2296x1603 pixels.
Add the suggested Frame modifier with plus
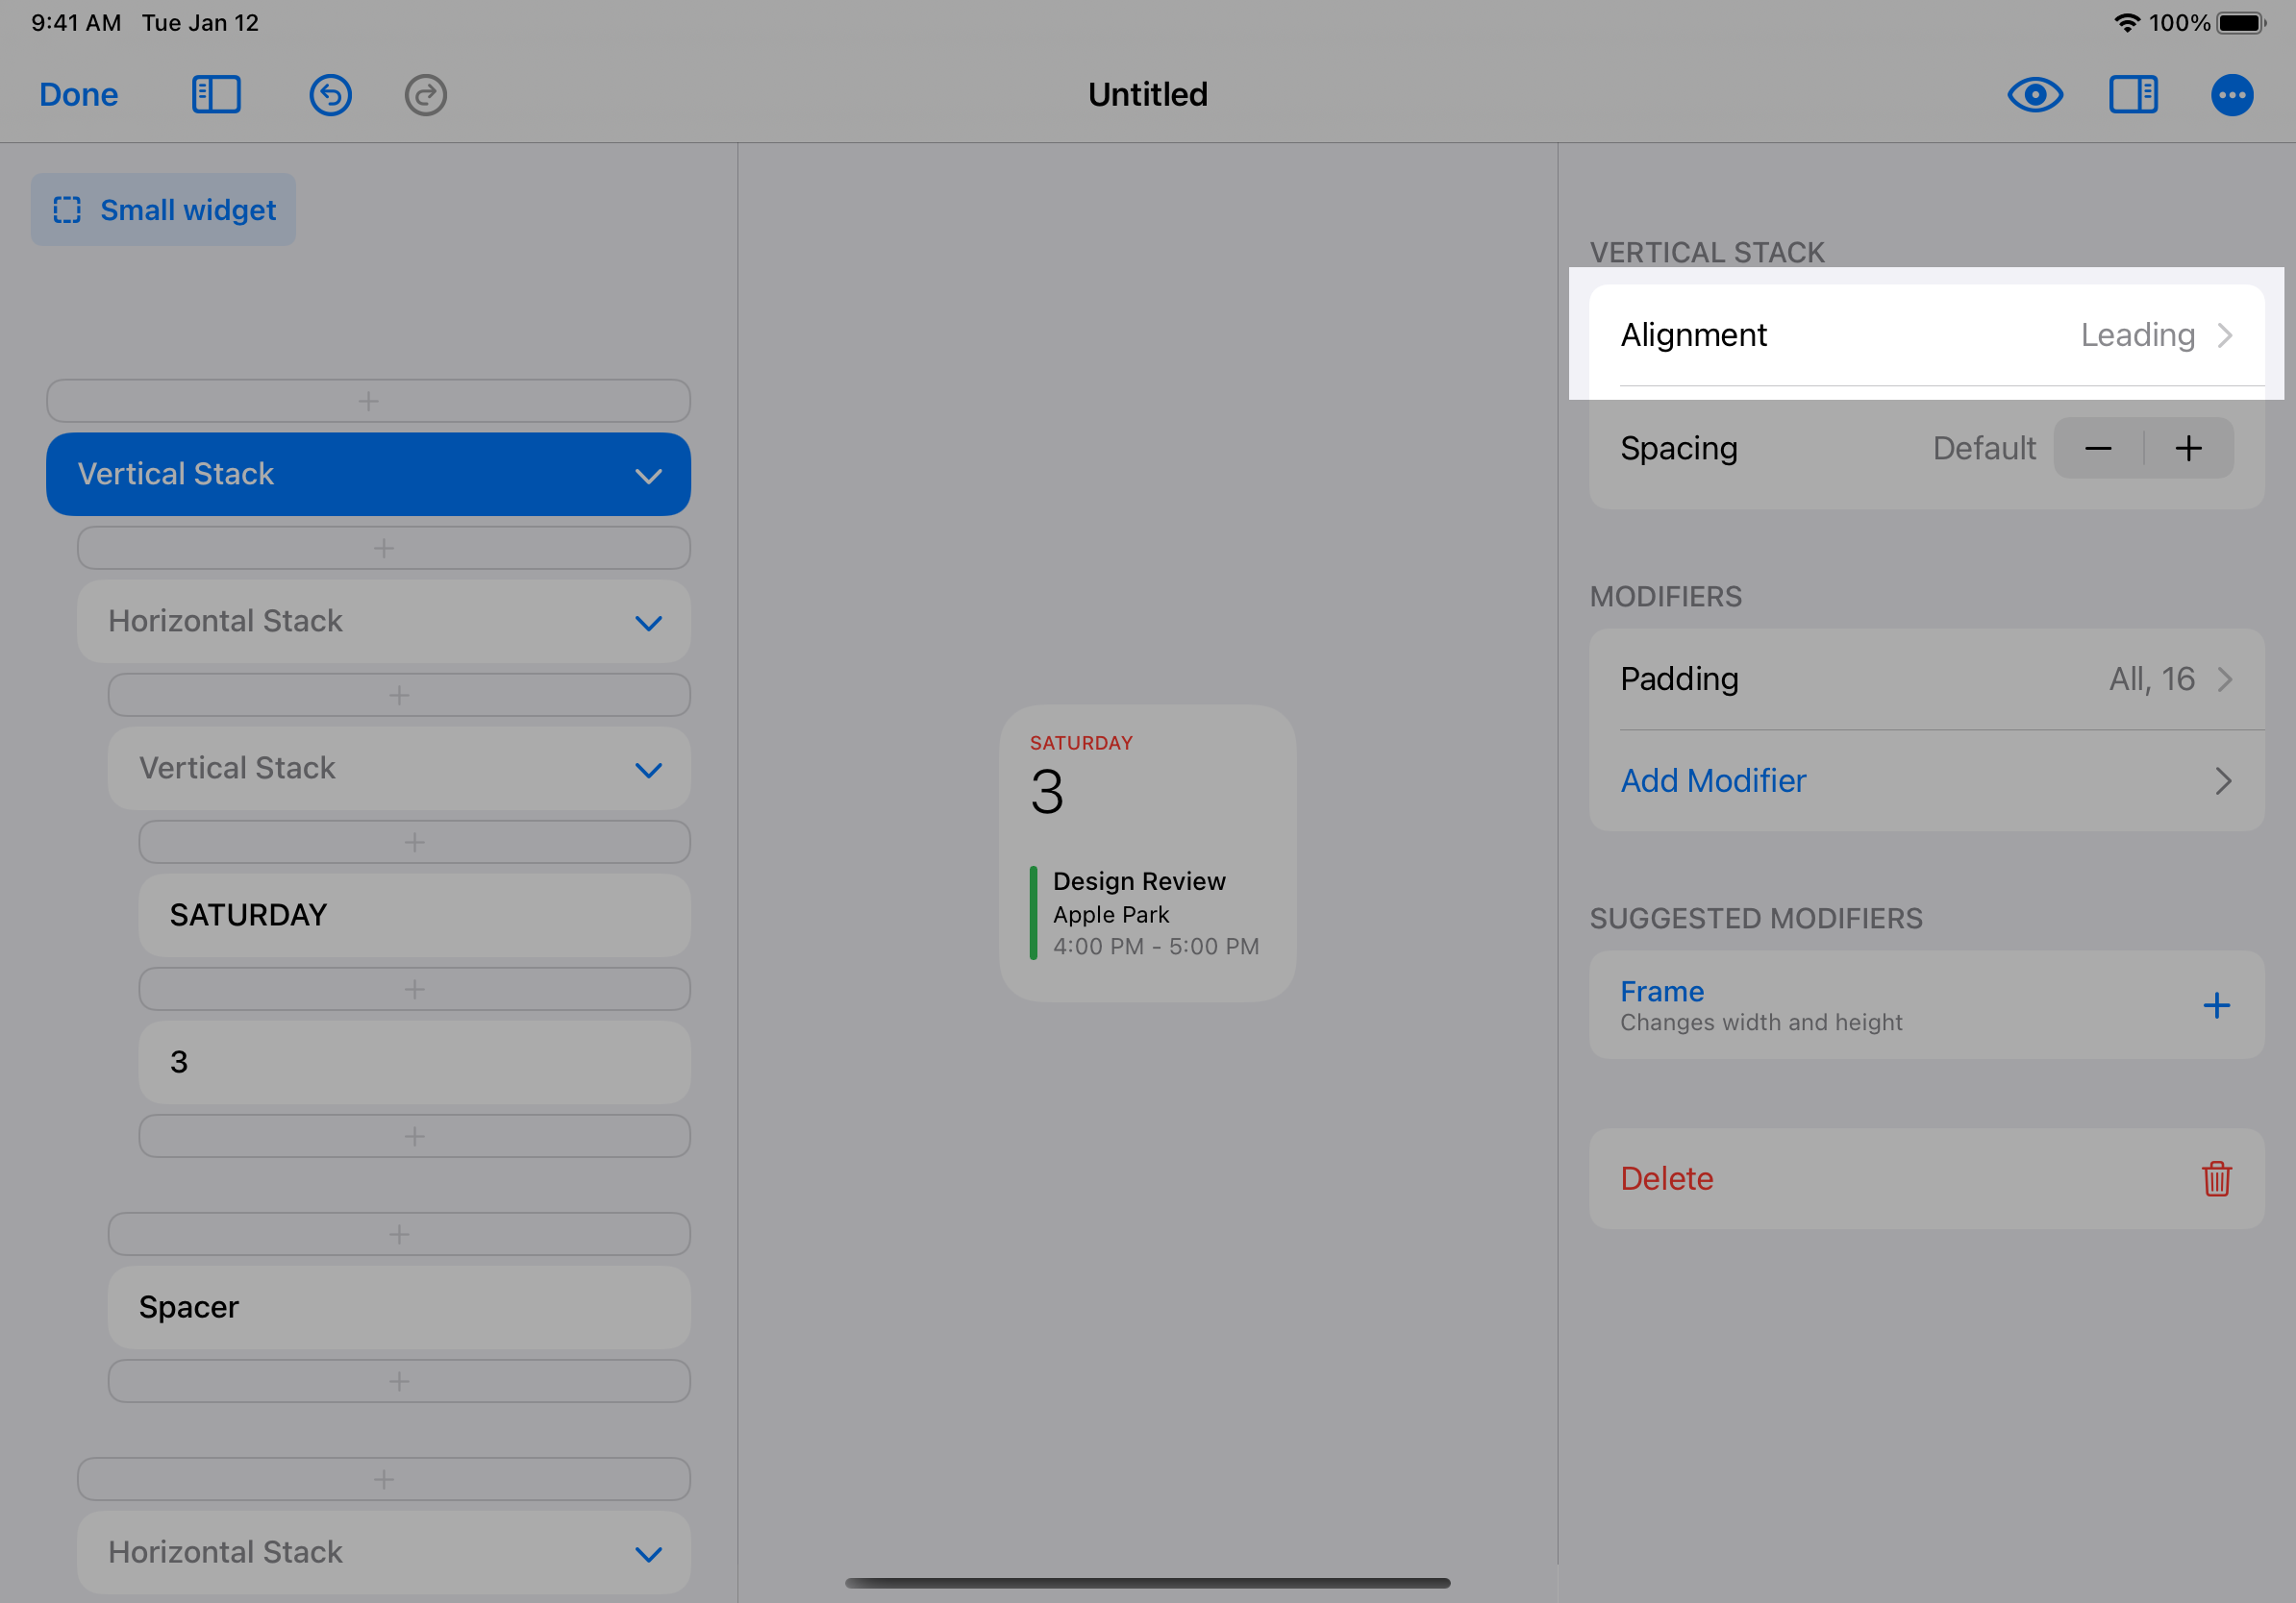(2216, 1005)
